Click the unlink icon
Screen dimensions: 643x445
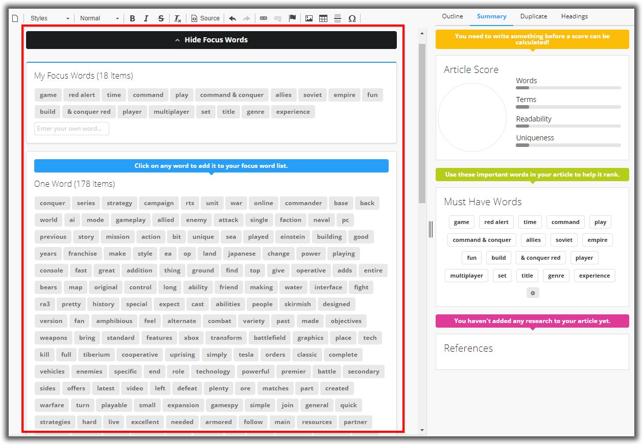pyautogui.click(x=278, y=18)
